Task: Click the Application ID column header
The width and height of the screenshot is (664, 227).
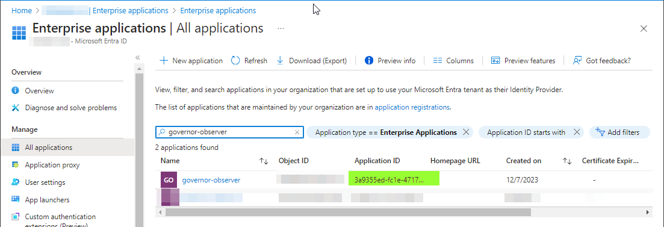Action: [377, 161]
